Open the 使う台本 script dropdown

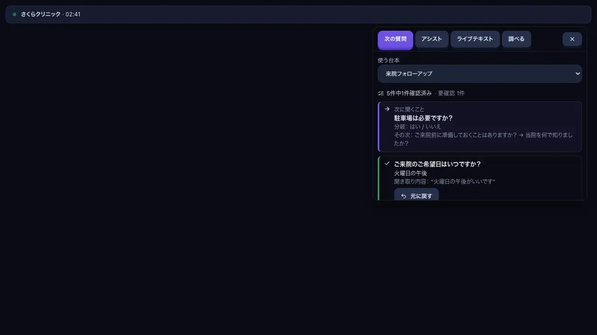[x=480, y=74]
